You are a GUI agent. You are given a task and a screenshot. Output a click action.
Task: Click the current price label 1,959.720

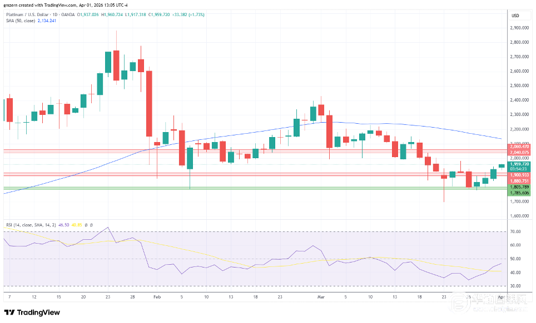coord(518,164)
